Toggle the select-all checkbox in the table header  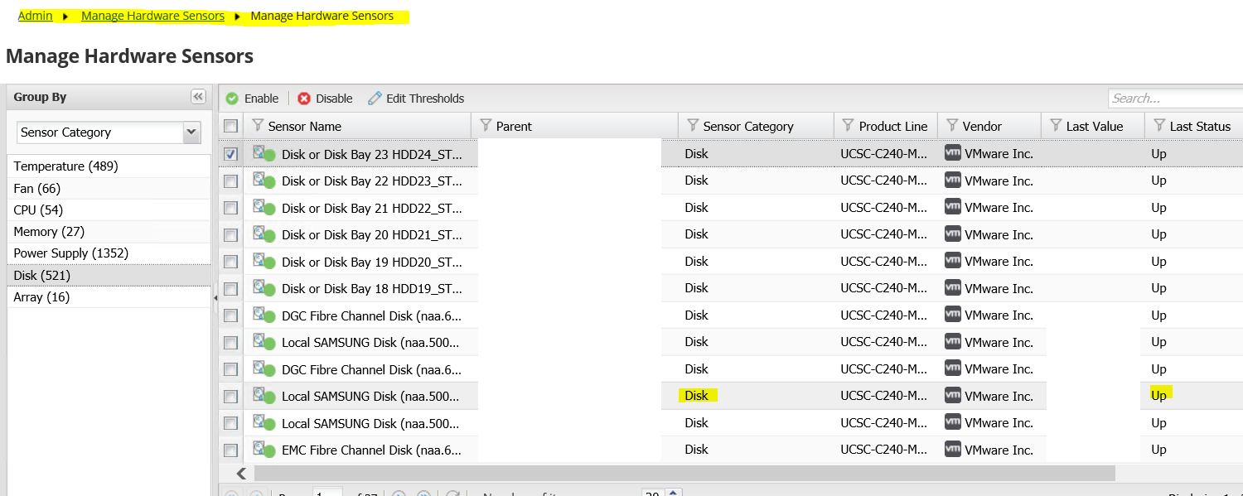230,125
